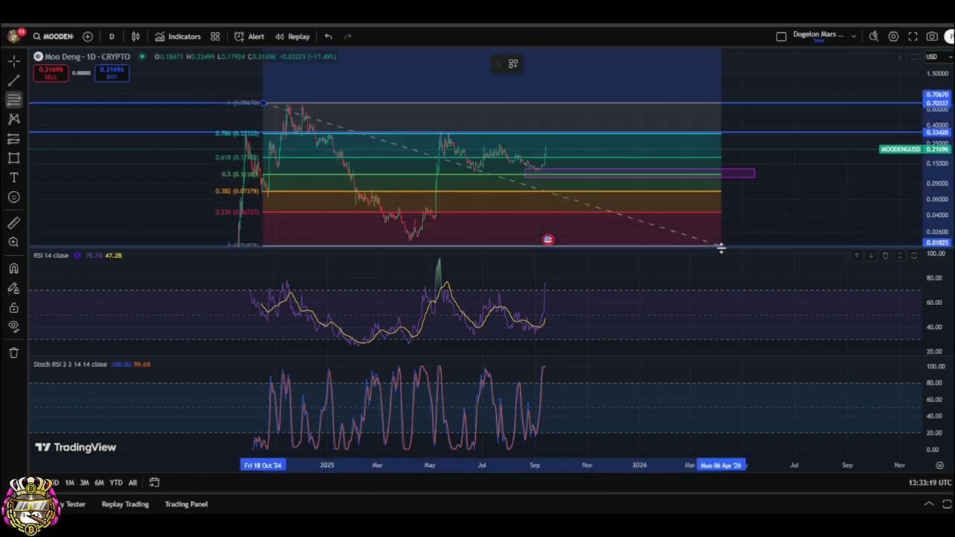This screenshot has width=955, height=537.
Task: Click the red event marker on chart
Action: (x=548, y=239)
